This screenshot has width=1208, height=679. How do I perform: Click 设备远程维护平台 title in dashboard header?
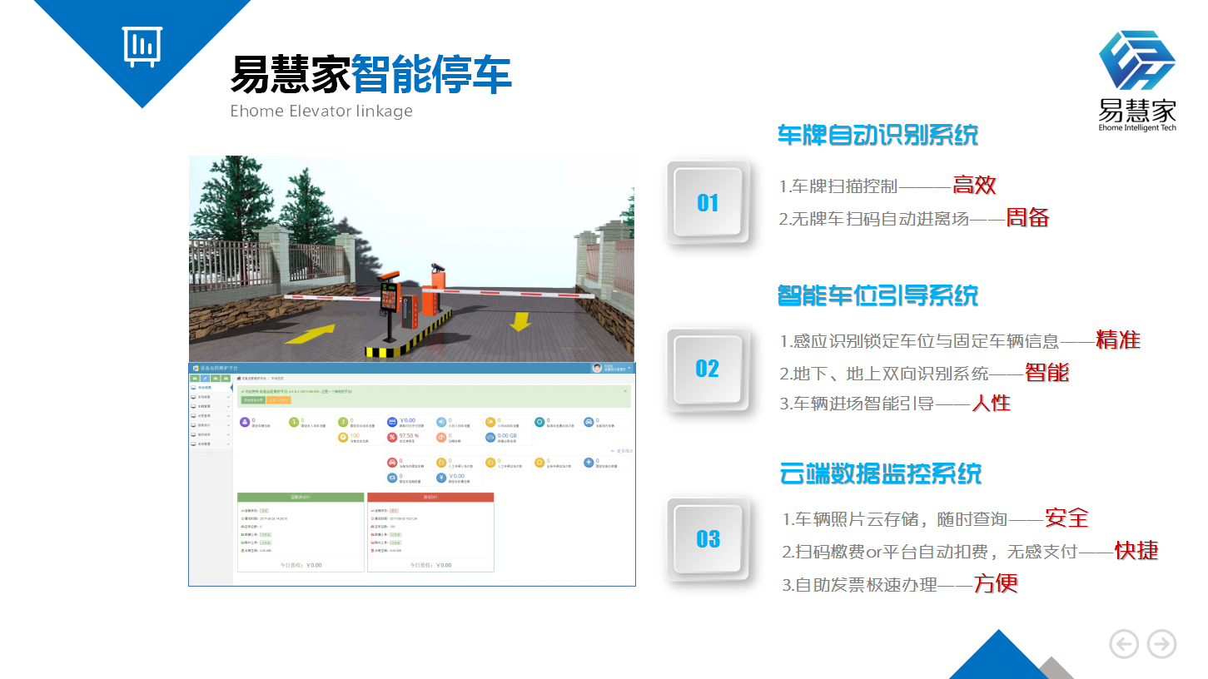219,368
